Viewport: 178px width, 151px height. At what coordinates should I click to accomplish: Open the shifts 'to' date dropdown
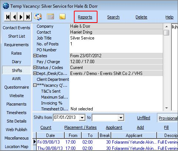click(121, 118)
